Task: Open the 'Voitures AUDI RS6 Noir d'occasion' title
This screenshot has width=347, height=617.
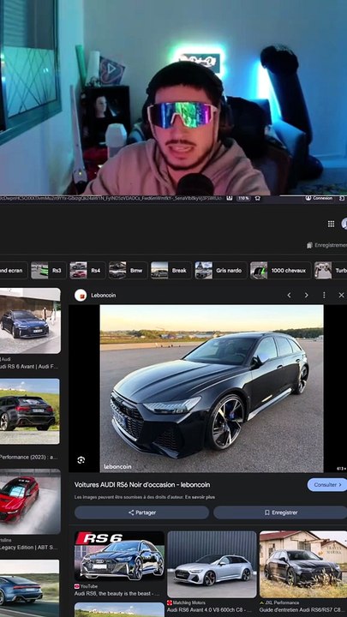Action: tap(142, 485)
